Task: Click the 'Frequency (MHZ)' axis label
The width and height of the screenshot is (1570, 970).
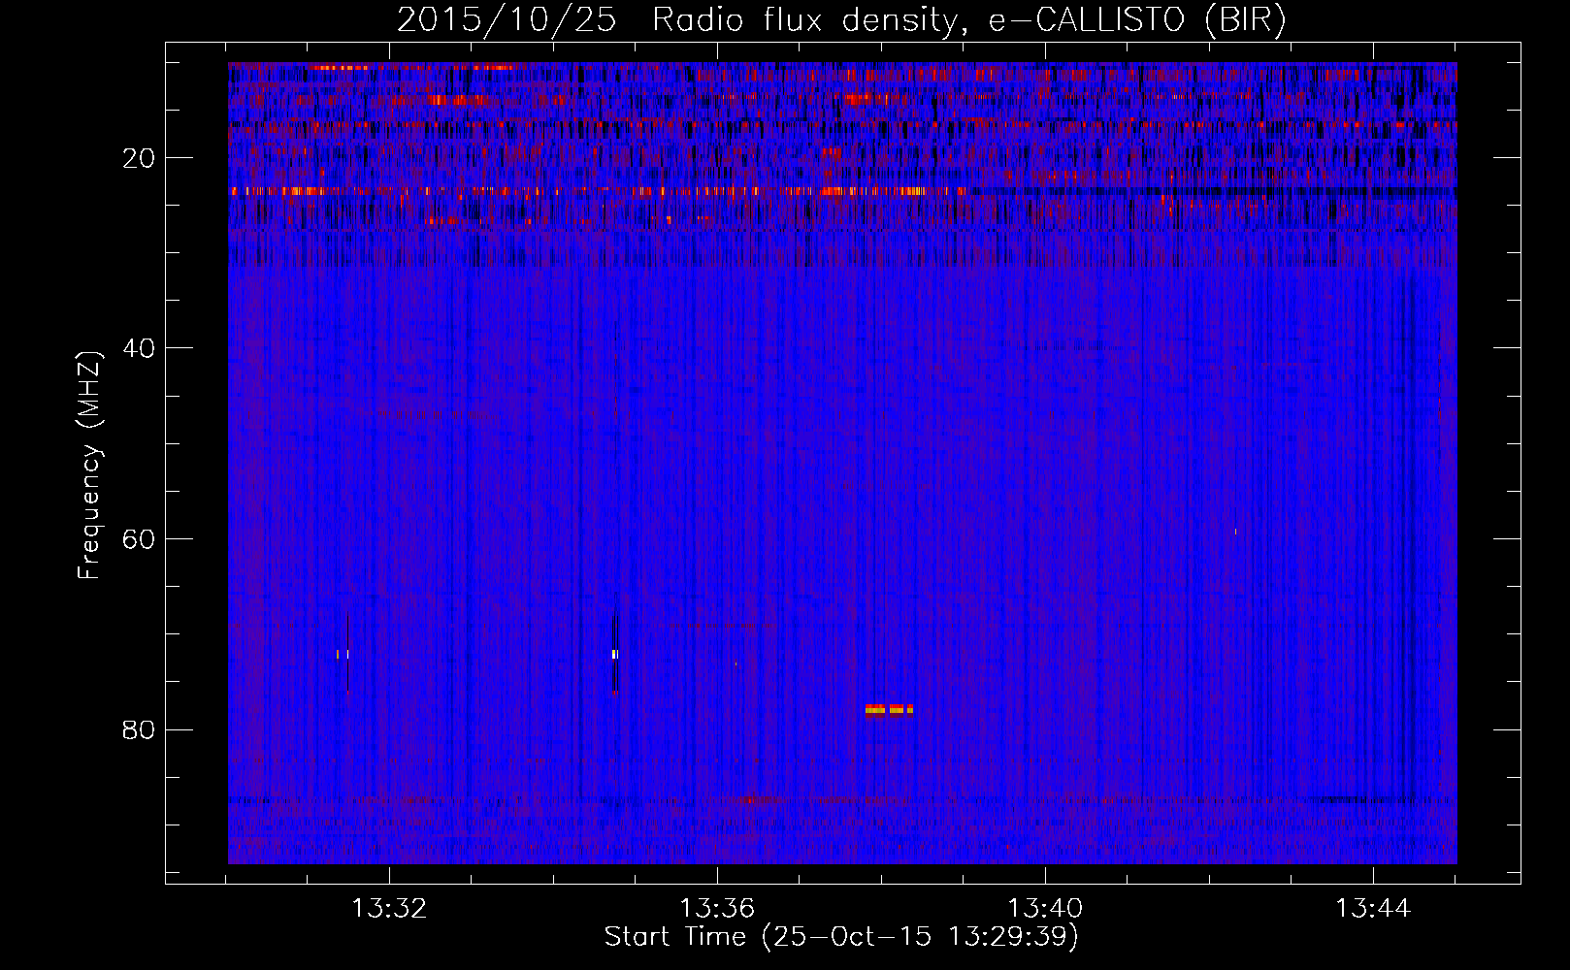Action: (x=89, y=465)
